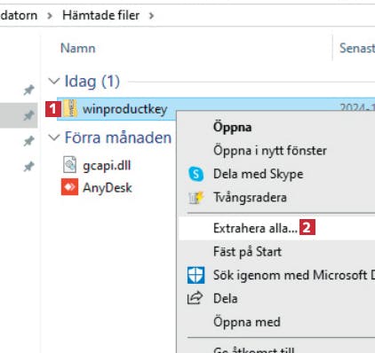Select Öppna med in the context menu

click(x=247, y=322)
